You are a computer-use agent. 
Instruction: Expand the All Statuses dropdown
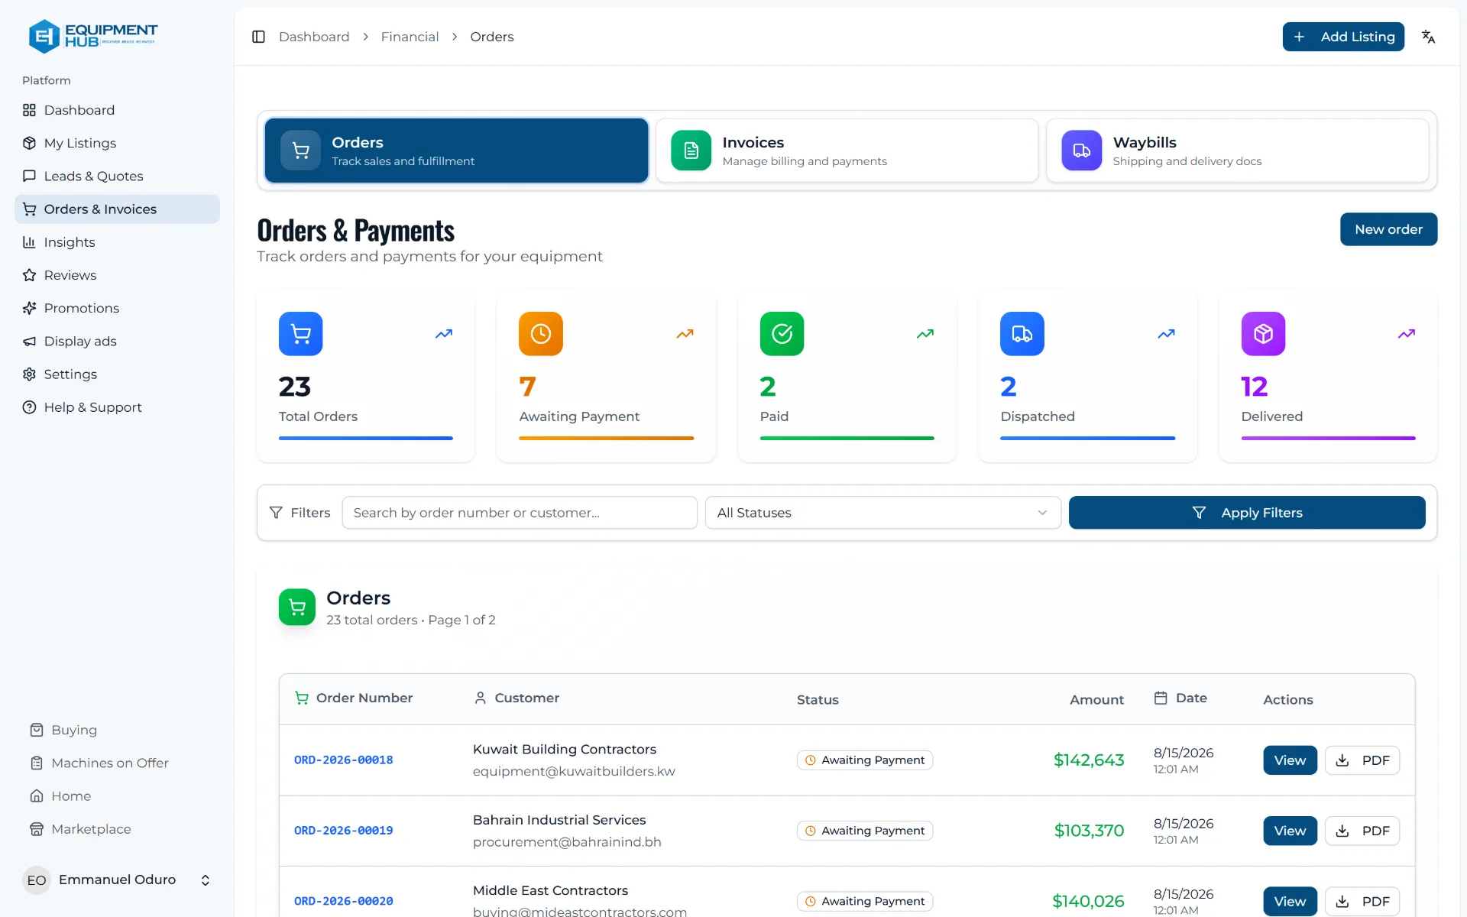point(882,513)
